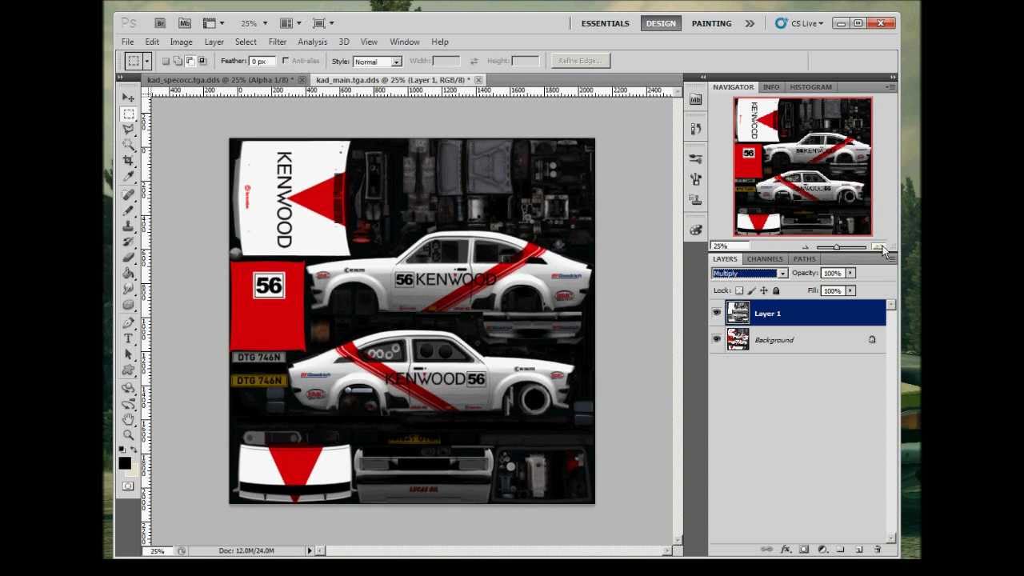Select the Zoom tool
The height and width of the screenshot is (576, 1024).
pyautogui.click(x=128, y=436)
